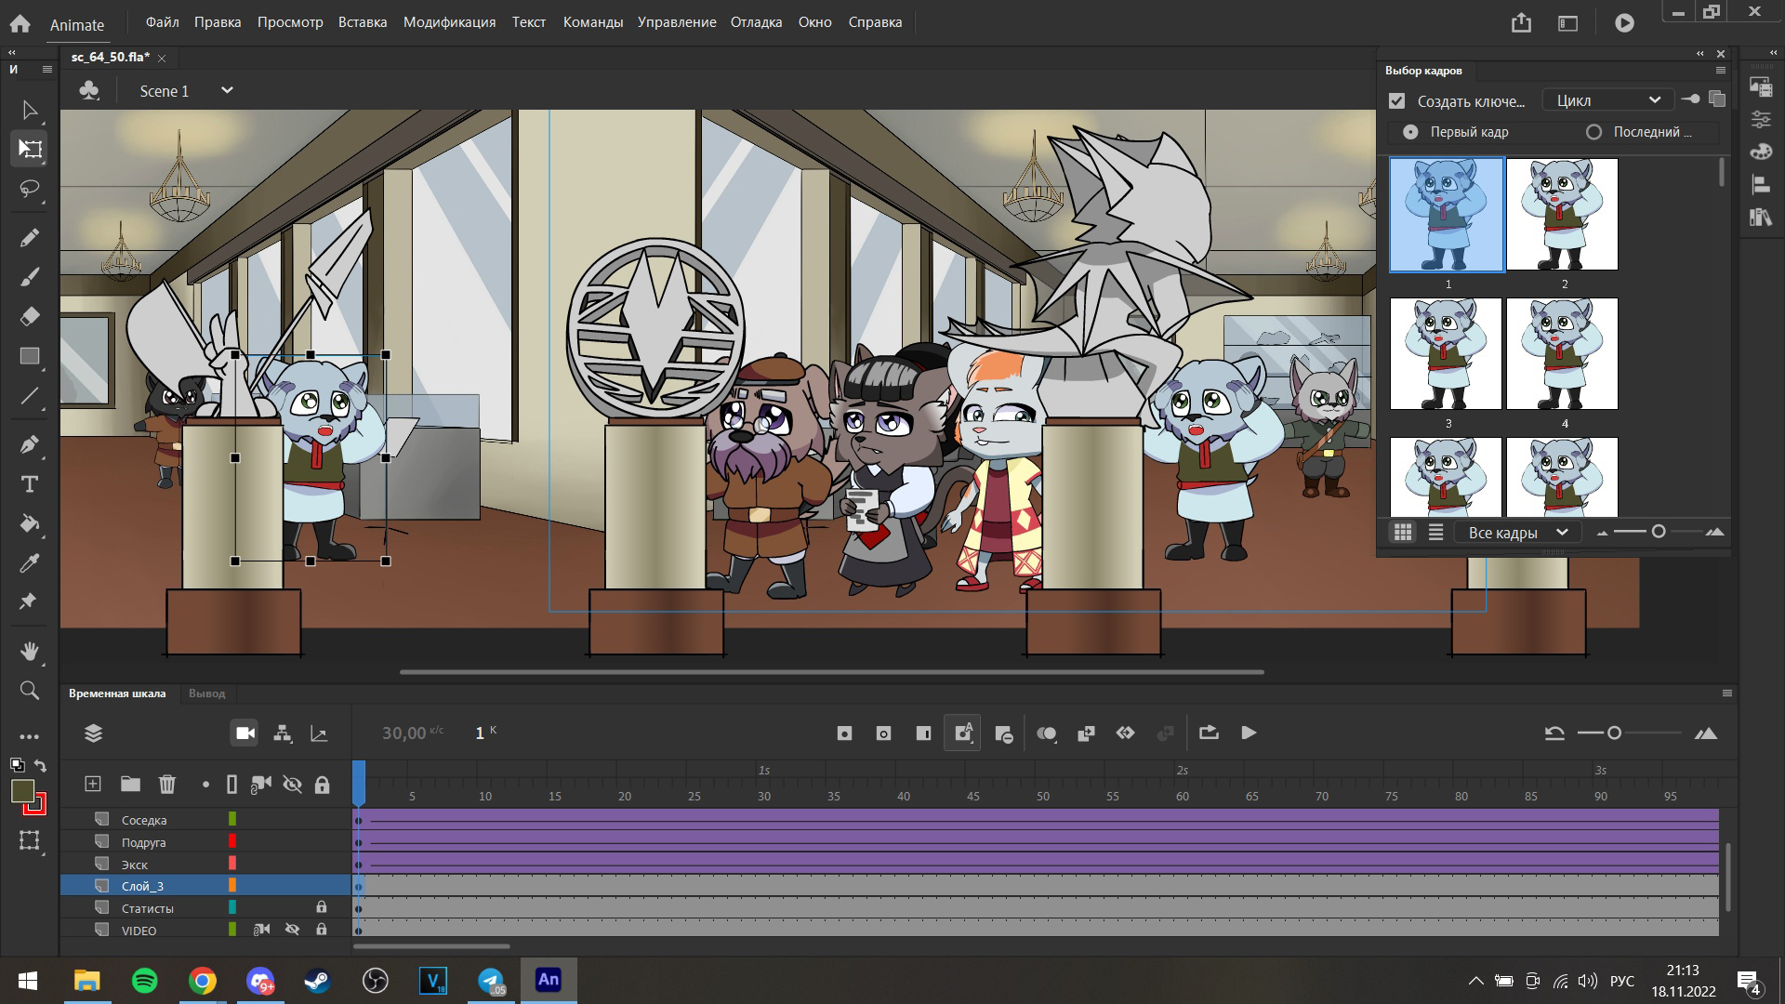Select the Paint Bucket tool

point(30,523)
